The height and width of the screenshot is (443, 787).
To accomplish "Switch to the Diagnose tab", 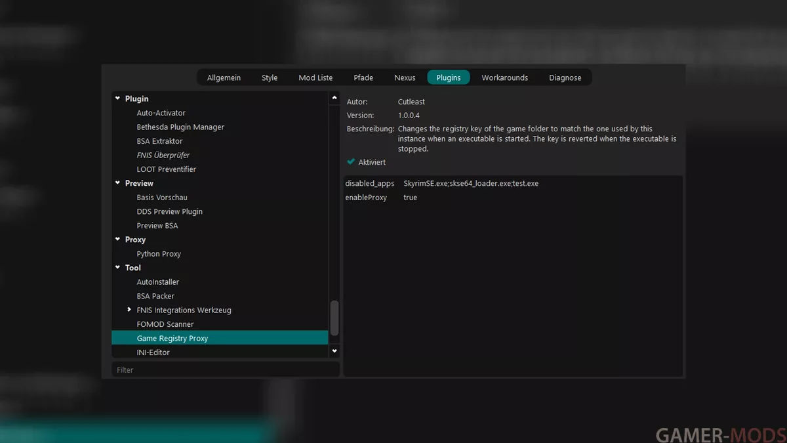I will point(565,77).
